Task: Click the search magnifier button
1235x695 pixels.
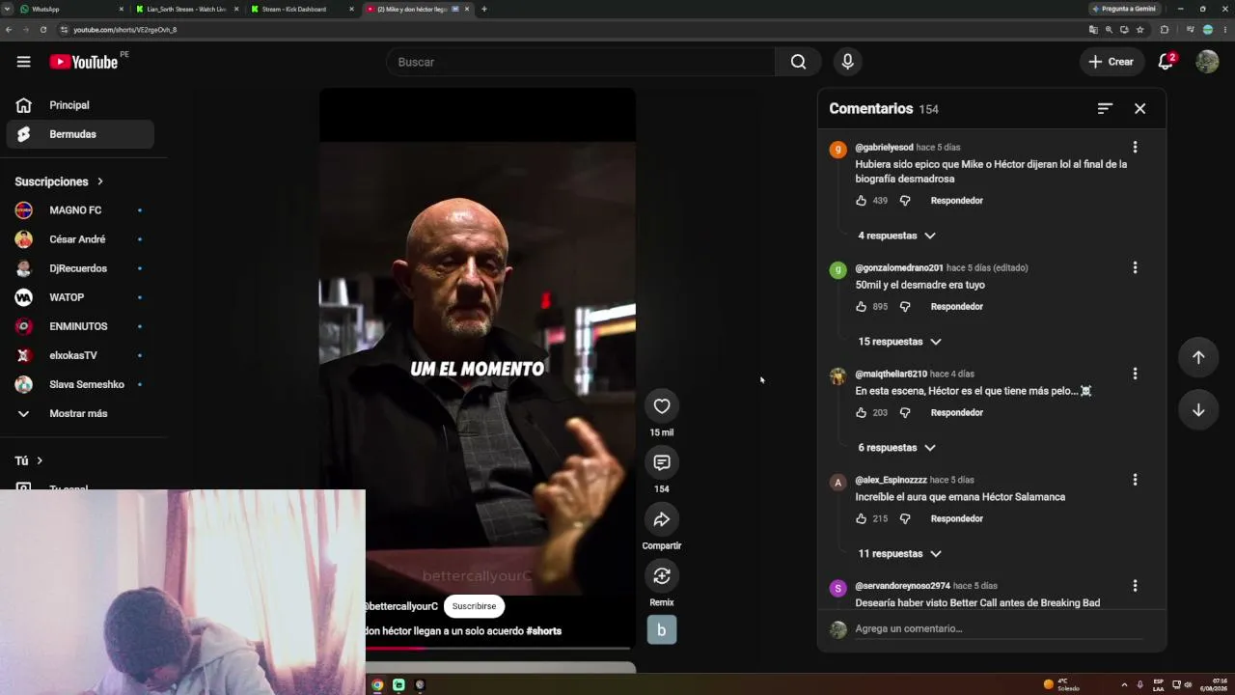Action: point(798,62)
